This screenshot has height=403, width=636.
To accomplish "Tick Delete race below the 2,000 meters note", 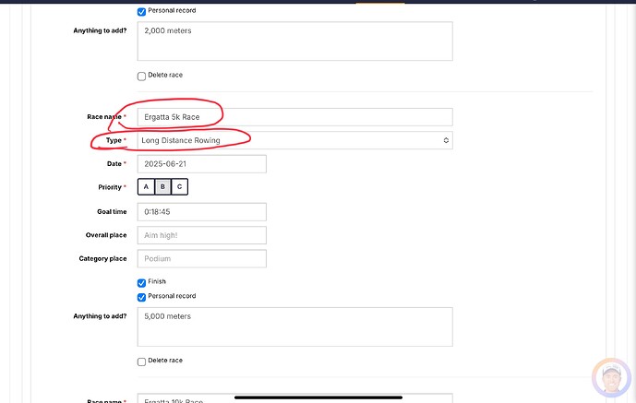I will (x=141, y=76).
